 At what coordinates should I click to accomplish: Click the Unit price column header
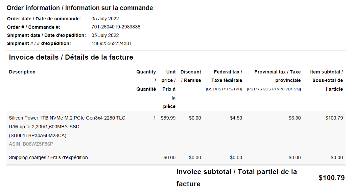169,89
